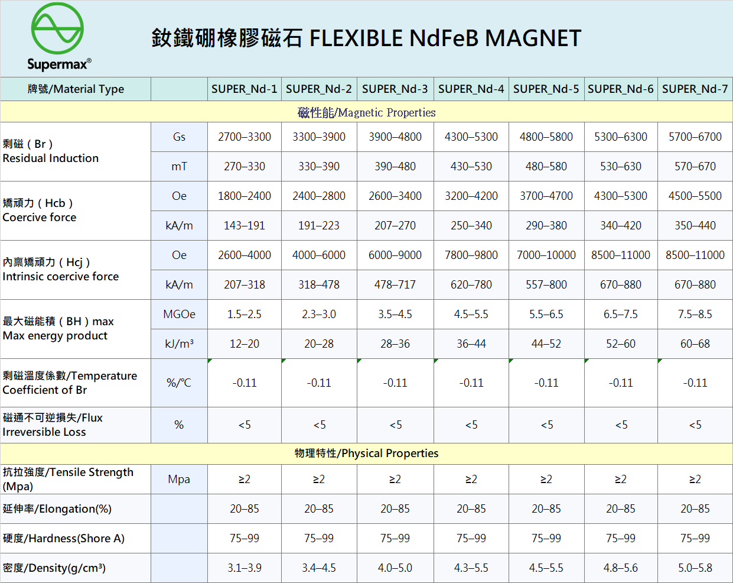Click the Physical Properties section band
Screen dimensions: 733x583
(366, 454)
